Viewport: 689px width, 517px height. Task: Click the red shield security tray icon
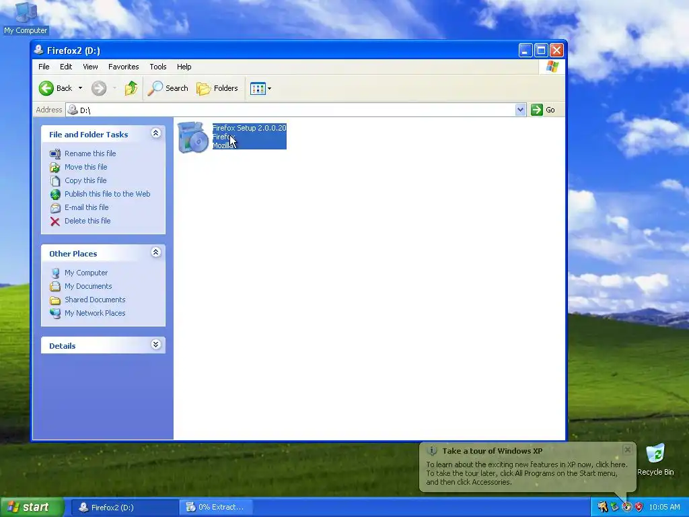click(639, 508)
